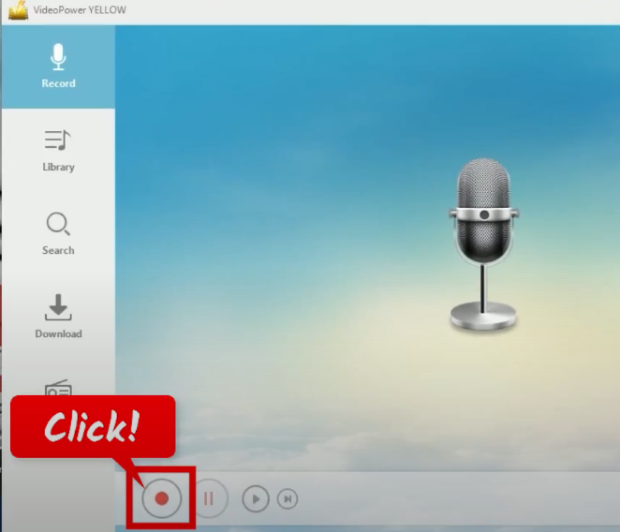Open the Record tab in sidebar

click(x=58, y=66)
